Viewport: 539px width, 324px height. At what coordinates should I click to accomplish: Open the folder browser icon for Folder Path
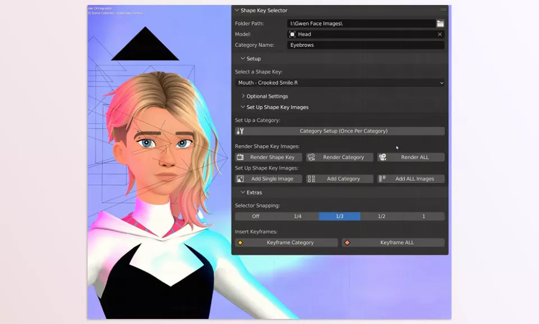440,24
